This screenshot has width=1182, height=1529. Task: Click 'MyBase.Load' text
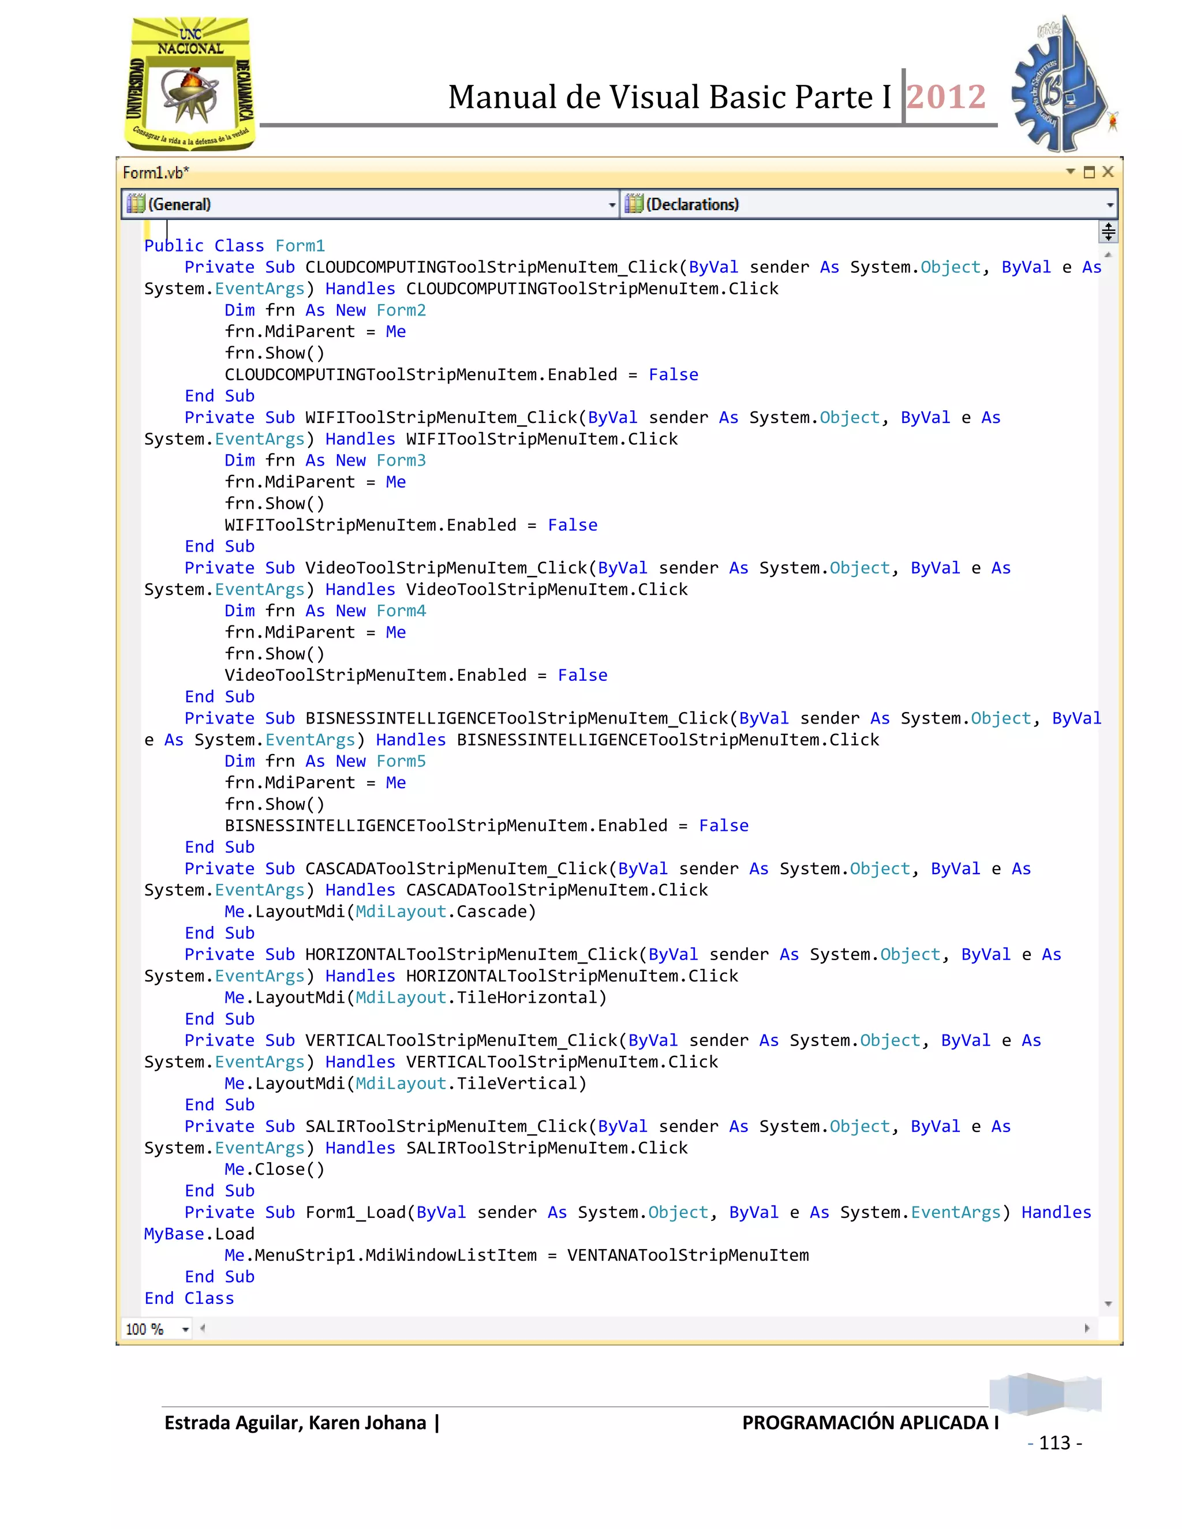tap(200, 1234)
